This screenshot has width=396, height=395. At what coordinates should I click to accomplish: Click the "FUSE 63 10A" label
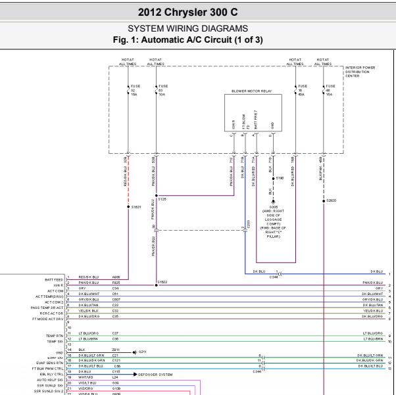(163, 90)
